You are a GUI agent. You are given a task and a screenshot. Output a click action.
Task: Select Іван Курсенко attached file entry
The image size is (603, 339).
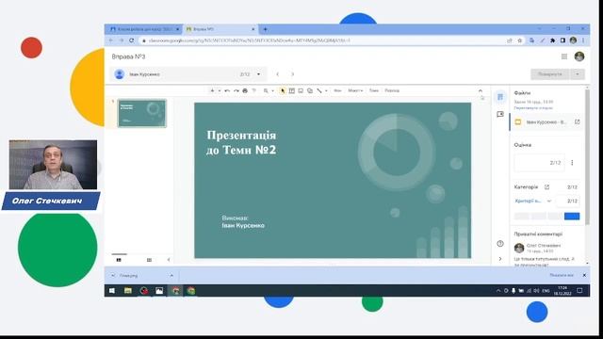click(546, 121)
